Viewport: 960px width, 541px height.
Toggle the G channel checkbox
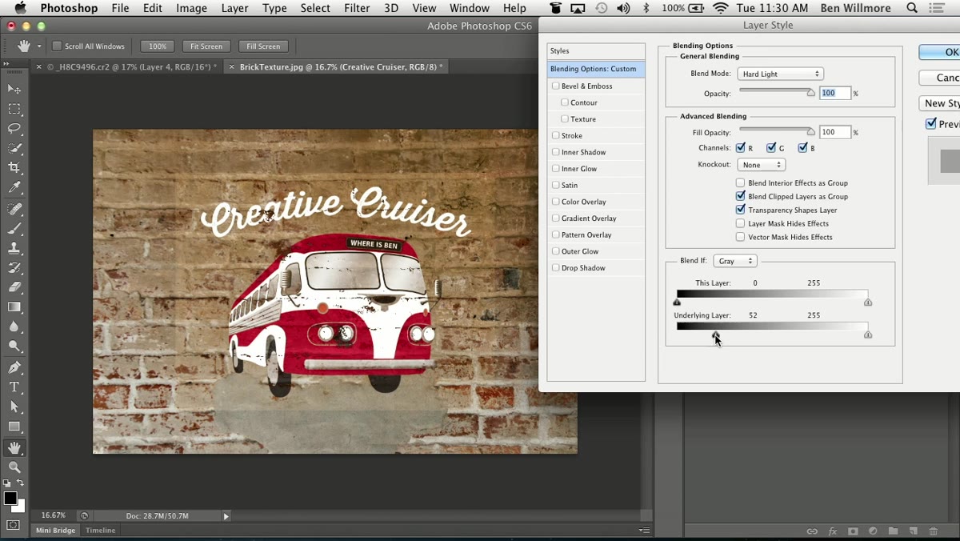771,148
